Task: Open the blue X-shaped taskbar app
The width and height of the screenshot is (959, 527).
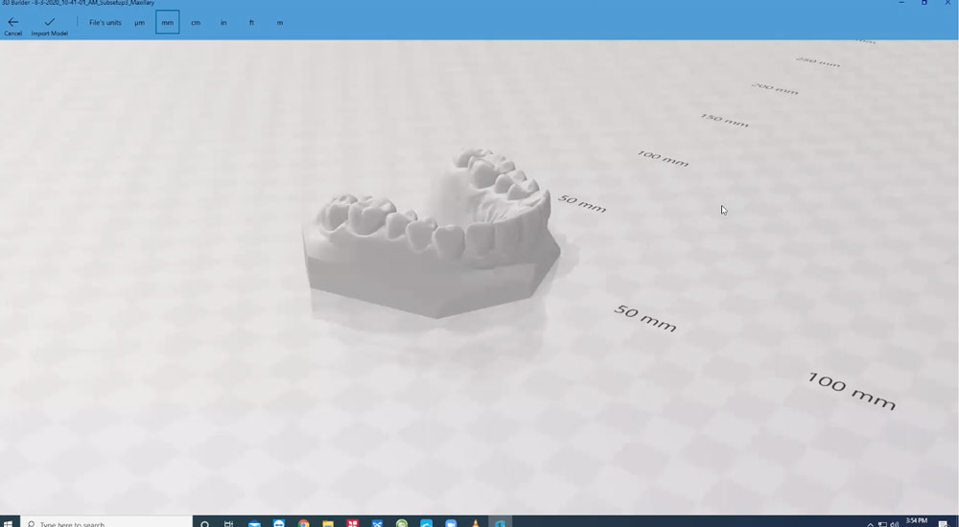Action: (377, 523)
